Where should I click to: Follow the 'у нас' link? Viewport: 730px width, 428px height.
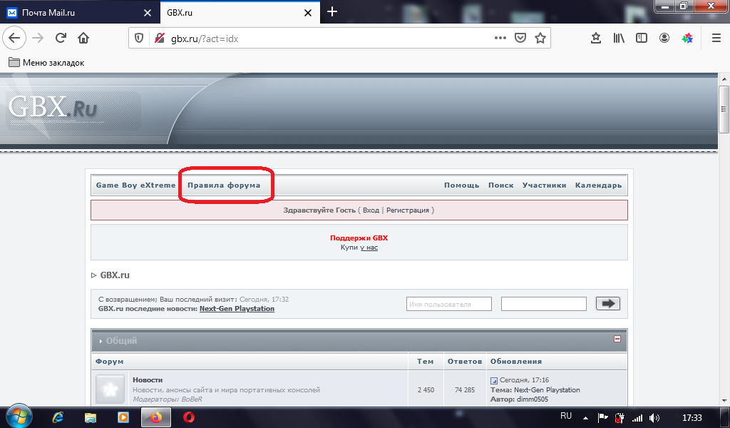point(369,248)
